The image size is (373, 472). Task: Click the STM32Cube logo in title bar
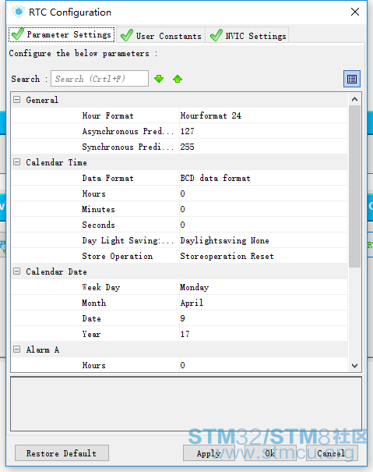pos(19,12)
